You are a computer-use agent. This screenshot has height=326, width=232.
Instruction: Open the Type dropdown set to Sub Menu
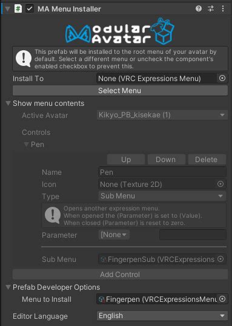coord(162,196)
